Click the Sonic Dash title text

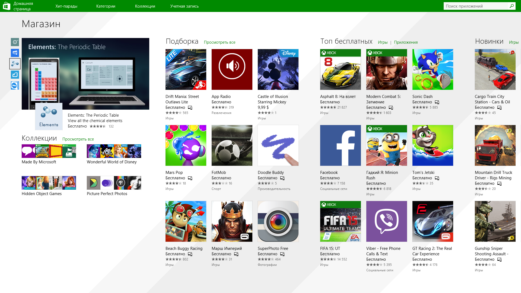point(422,97)
